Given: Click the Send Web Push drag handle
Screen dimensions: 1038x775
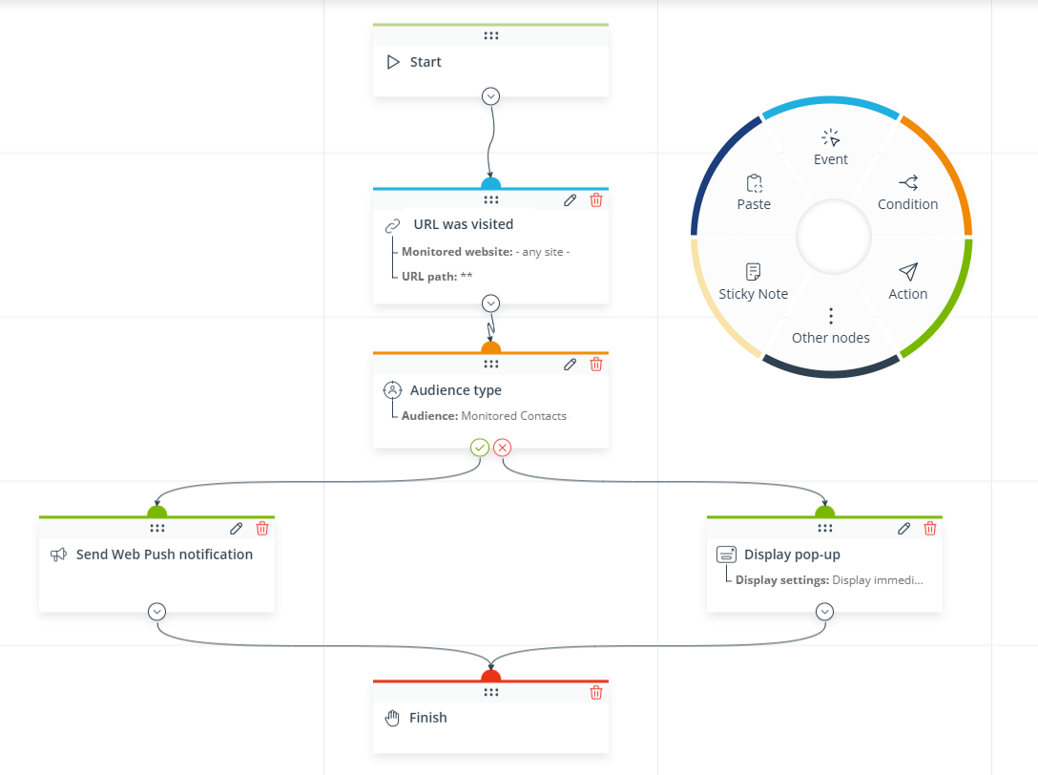Looking at the screenshot, I should [x=156, y=529].
